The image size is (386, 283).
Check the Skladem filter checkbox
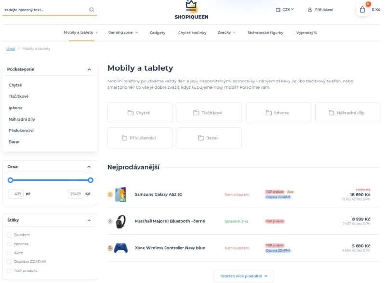(9, 235)
